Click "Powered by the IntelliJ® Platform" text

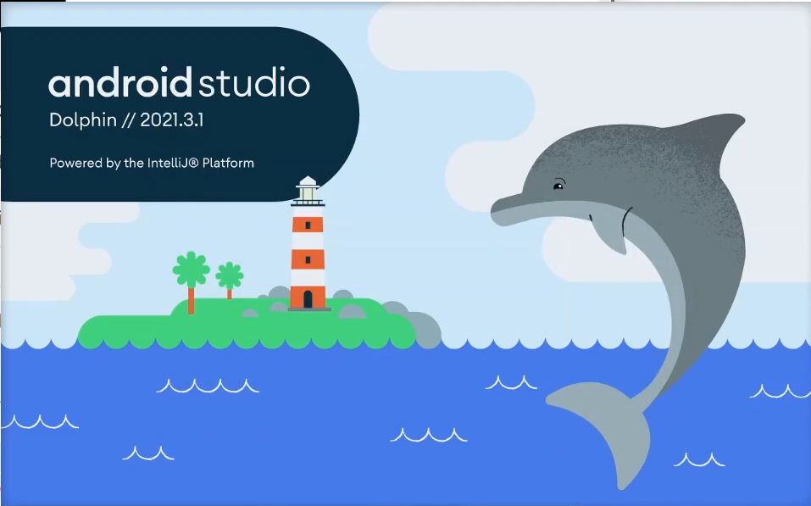click(x=152, y=163)
